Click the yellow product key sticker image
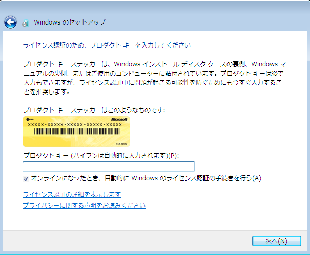This screenshot has height=255, width=310. click(76, 131)
